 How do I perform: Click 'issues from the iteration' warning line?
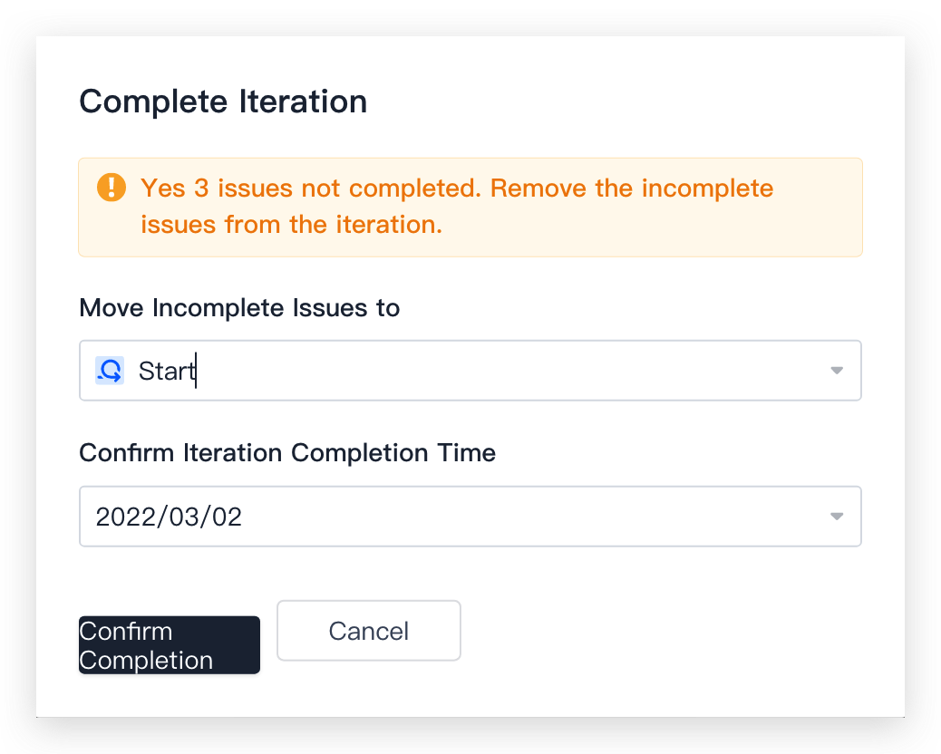click(x=291, y=225)
